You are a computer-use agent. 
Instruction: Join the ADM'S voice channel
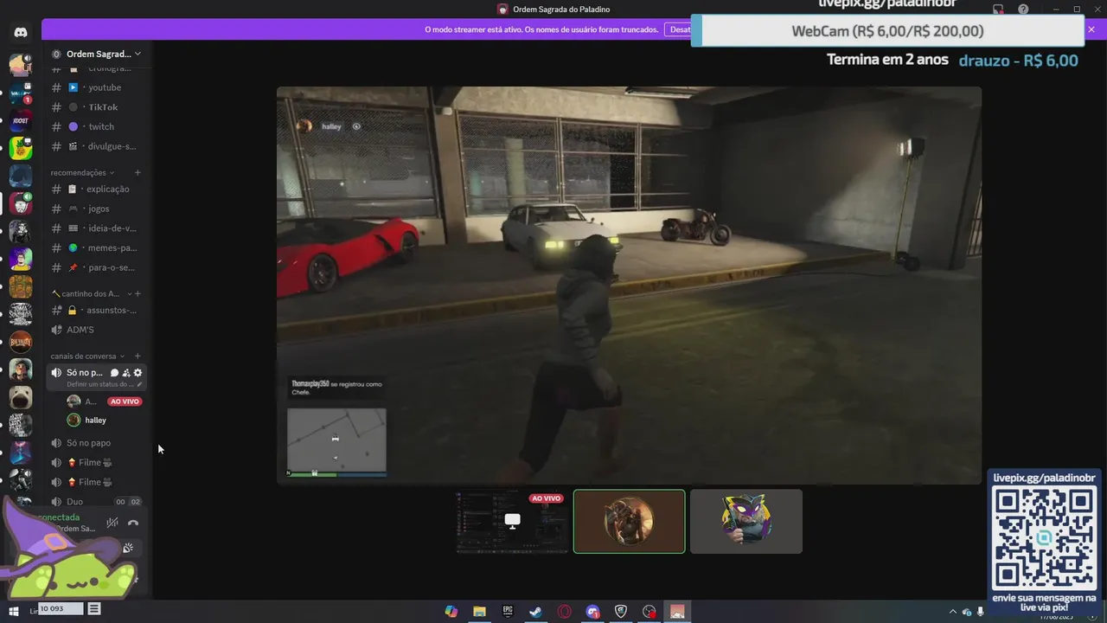[x=97, y=330]
